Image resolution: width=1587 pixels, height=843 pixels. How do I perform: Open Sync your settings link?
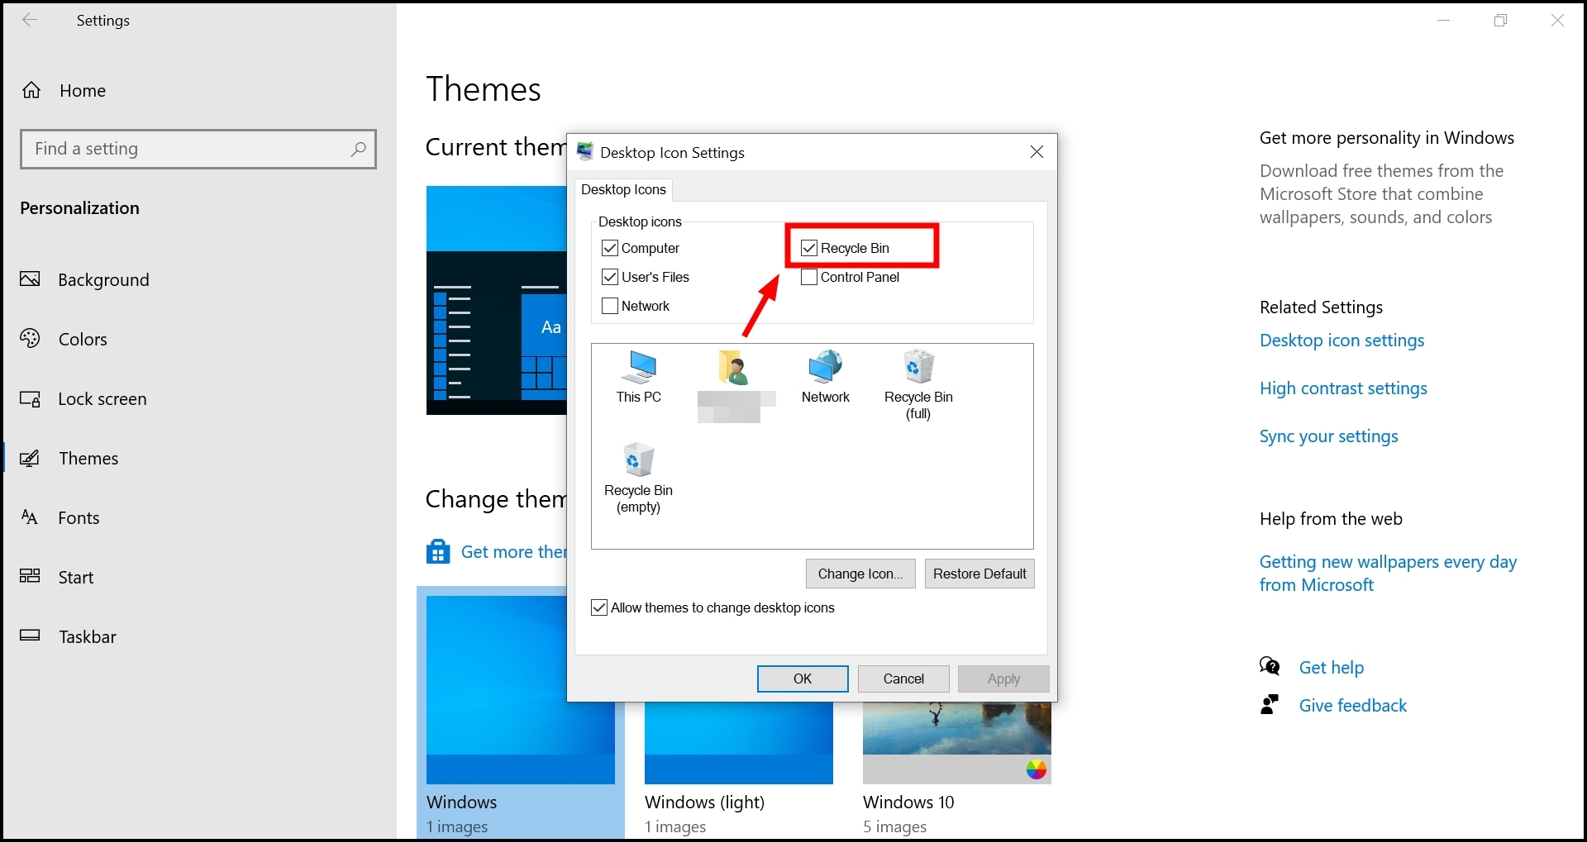click(1329, 436)
